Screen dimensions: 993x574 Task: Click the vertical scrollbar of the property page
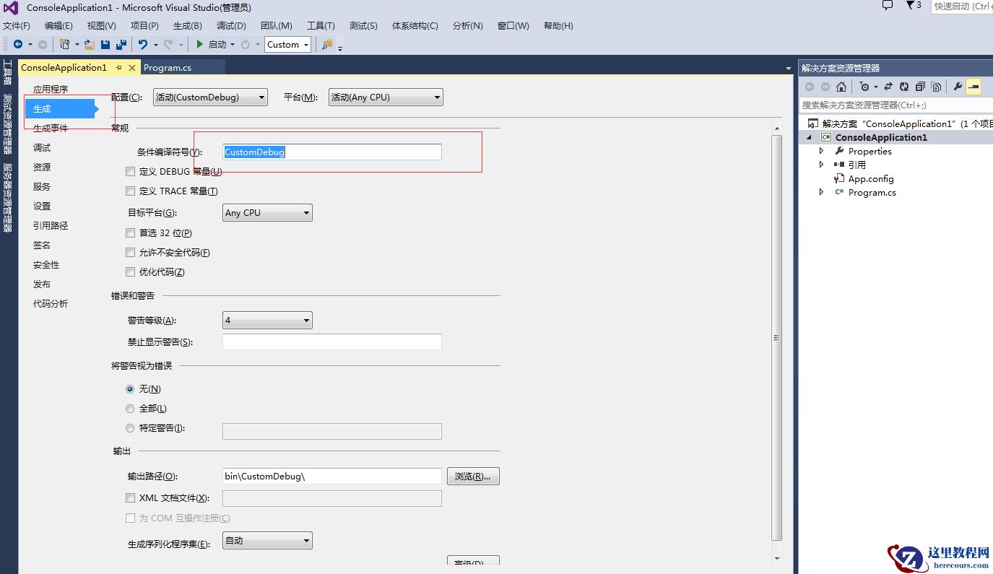point(777,337)
